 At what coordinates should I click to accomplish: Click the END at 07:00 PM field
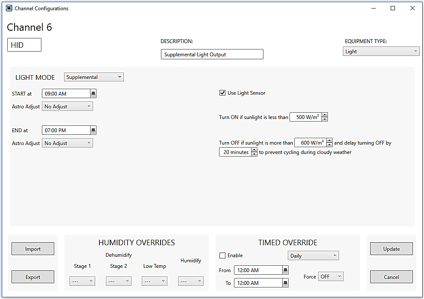pos(66,130)
